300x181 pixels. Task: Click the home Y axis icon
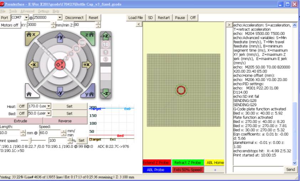click(x=89, y=93)
